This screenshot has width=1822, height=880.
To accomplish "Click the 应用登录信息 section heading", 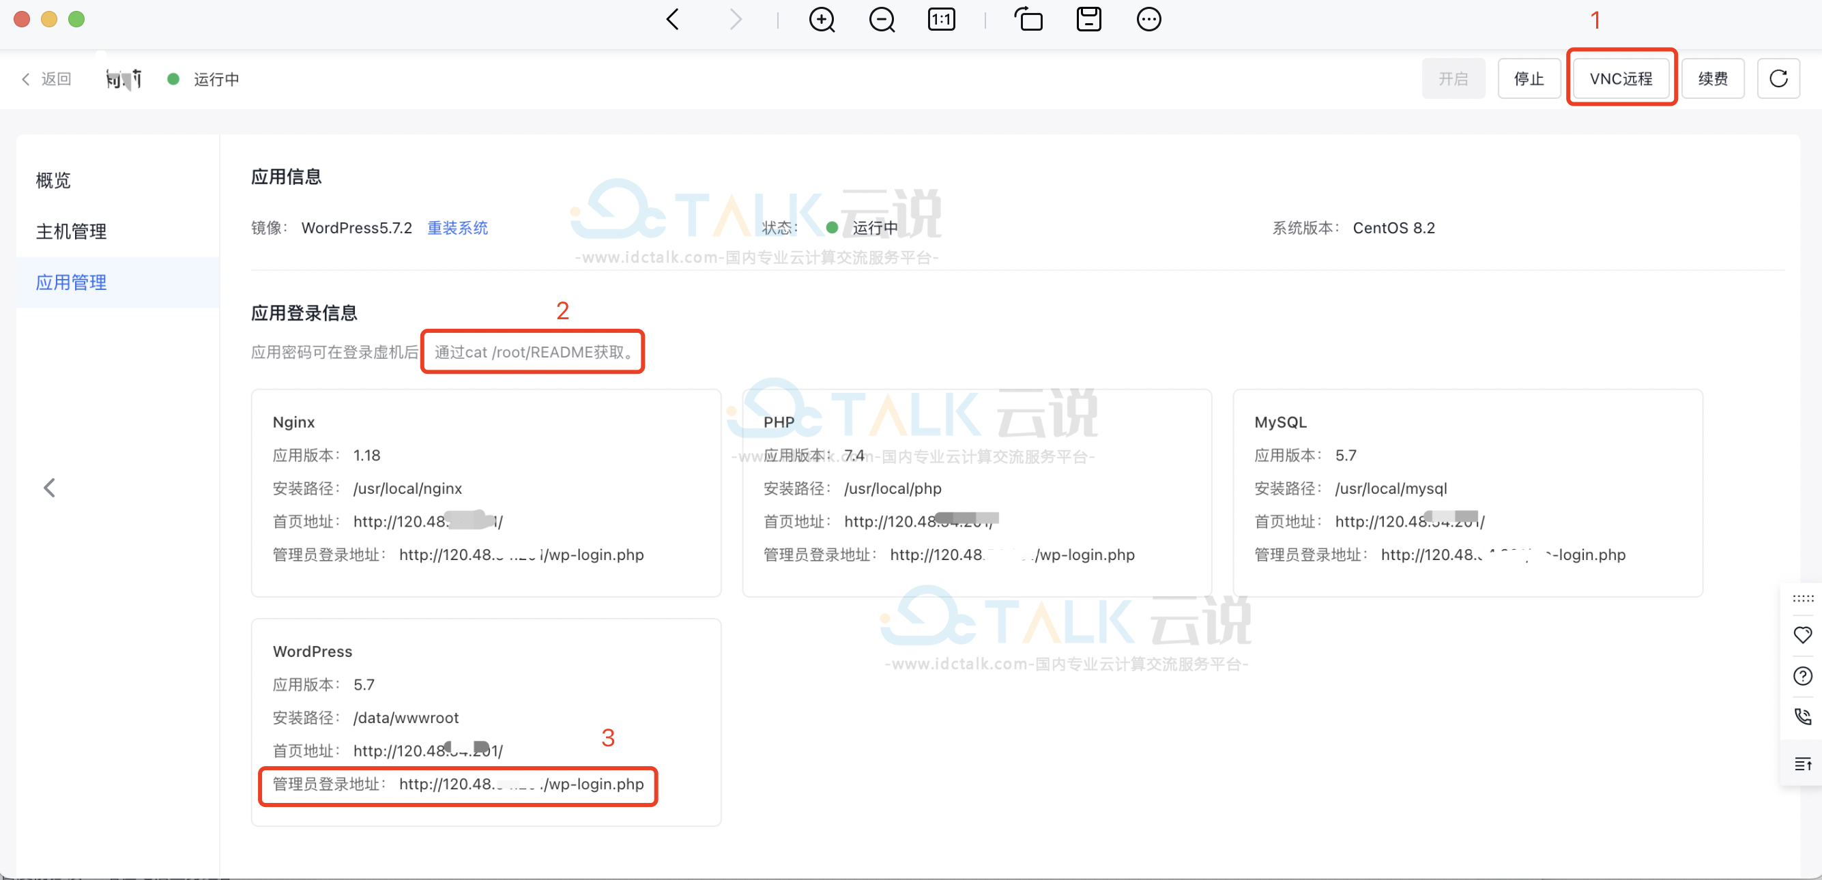I will point(304,313).
